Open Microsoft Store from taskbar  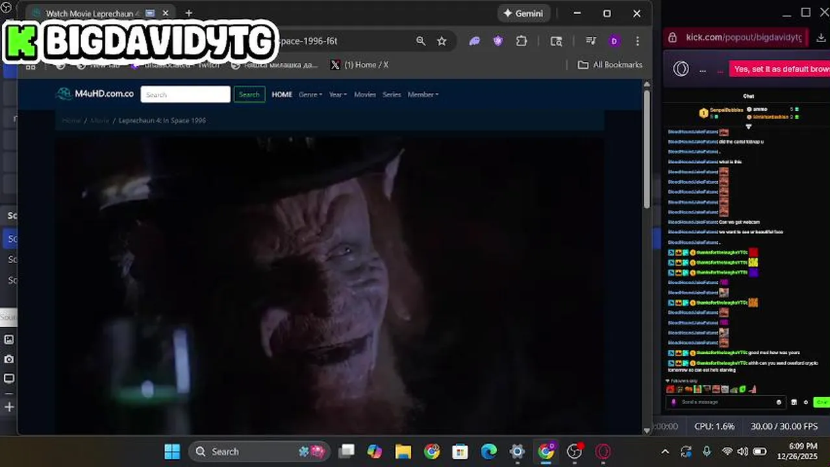click(x=460, y=451)
